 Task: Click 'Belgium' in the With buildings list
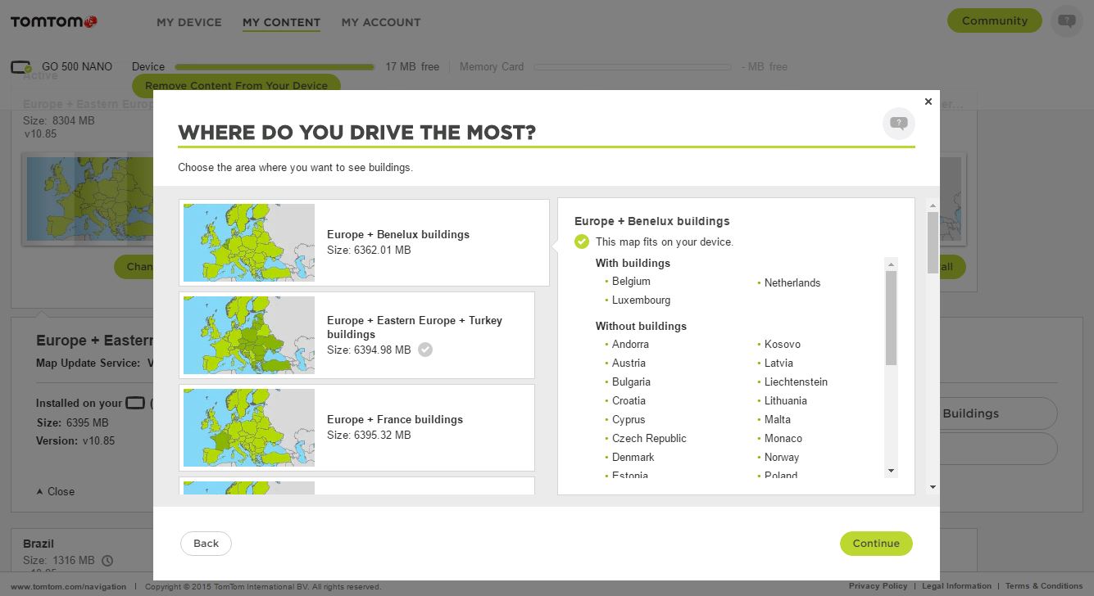point(631,281)
